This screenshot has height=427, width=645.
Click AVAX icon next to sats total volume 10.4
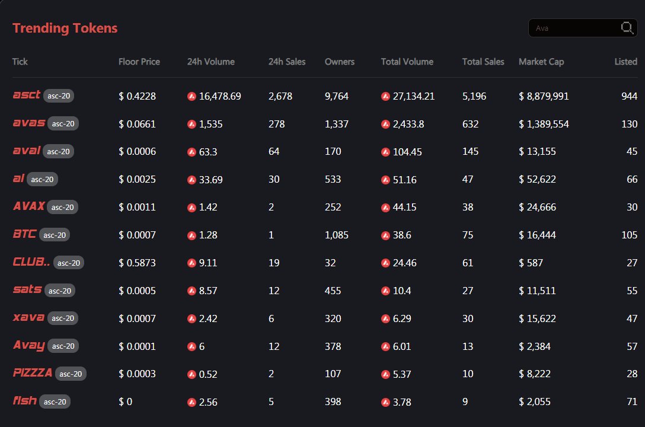point(385,291)
